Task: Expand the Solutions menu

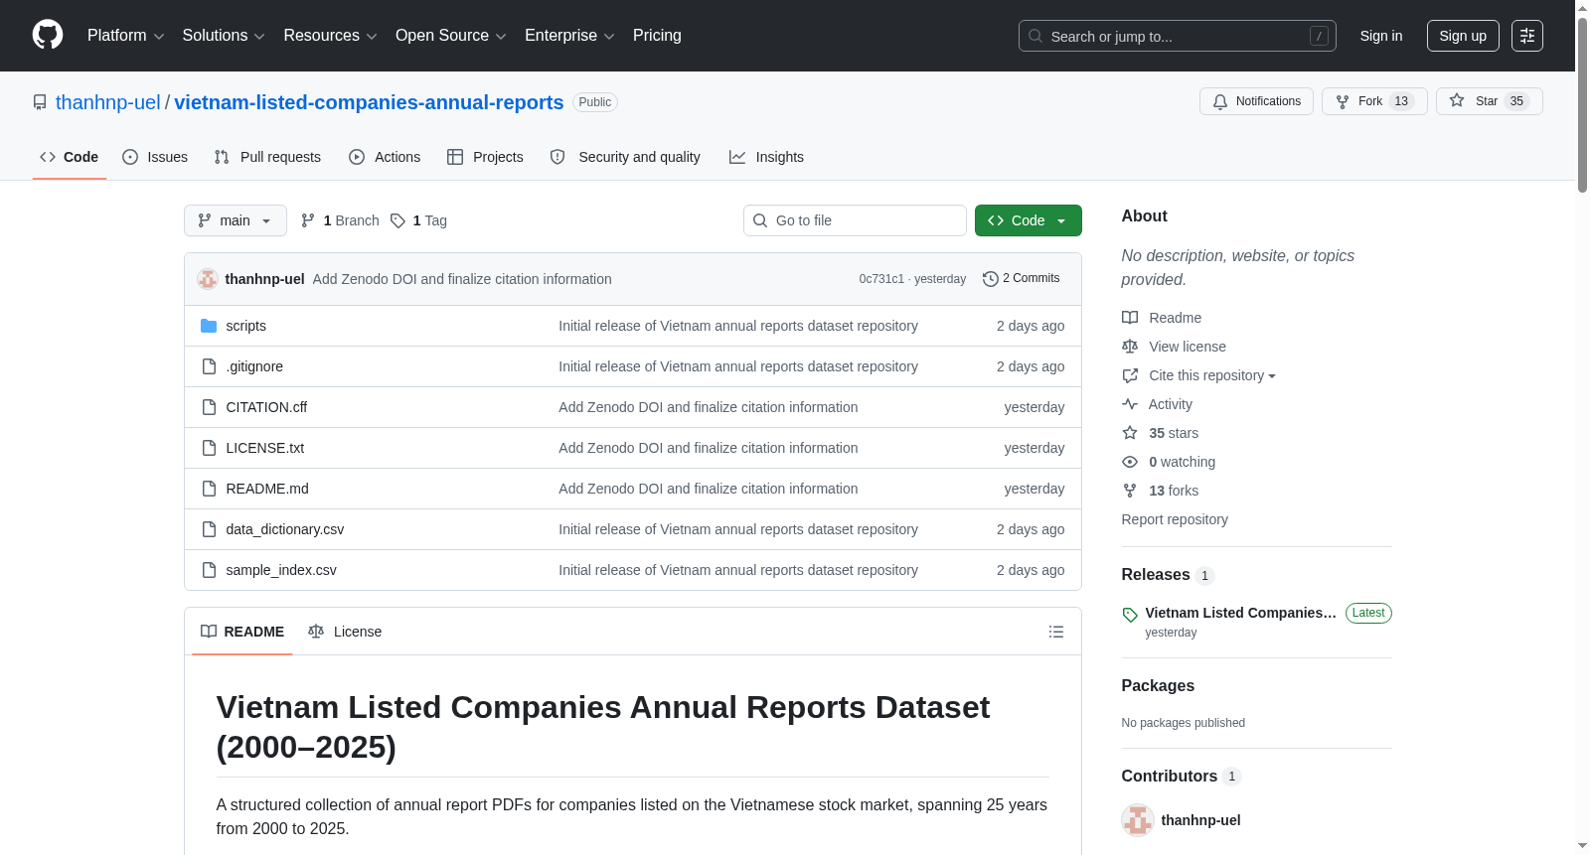Action: coord(224,36)
